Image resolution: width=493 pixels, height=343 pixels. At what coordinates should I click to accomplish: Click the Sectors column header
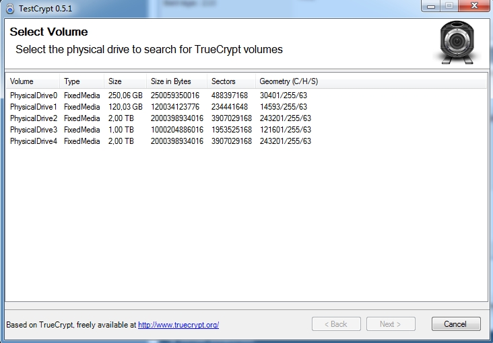coord(231,81)
